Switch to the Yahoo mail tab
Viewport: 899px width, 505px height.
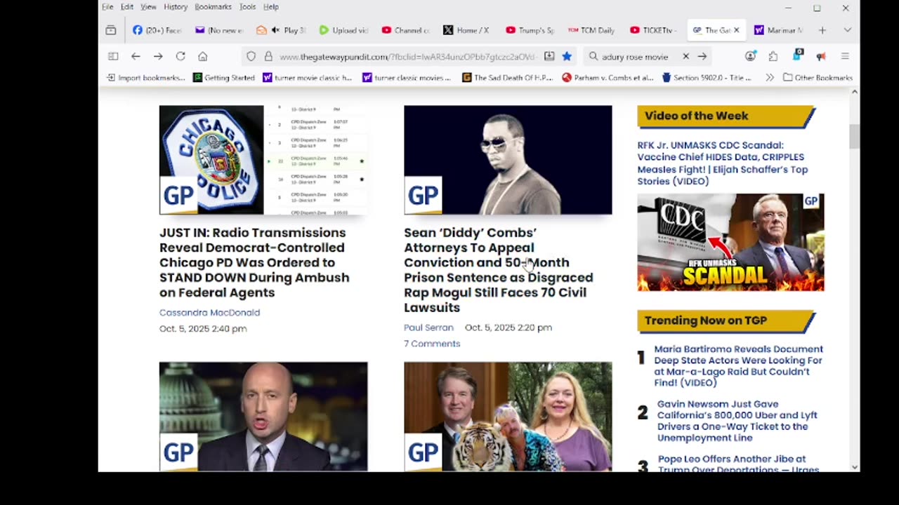click(219, 30)
